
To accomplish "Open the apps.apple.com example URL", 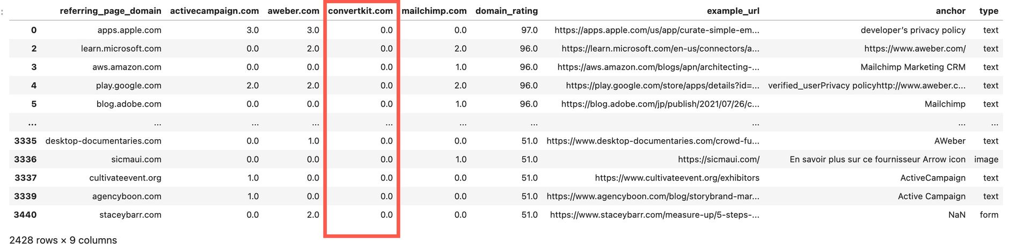I will pos(657,30).
